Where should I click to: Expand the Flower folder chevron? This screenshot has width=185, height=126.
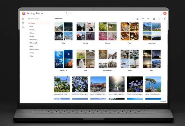pos(29,33)
